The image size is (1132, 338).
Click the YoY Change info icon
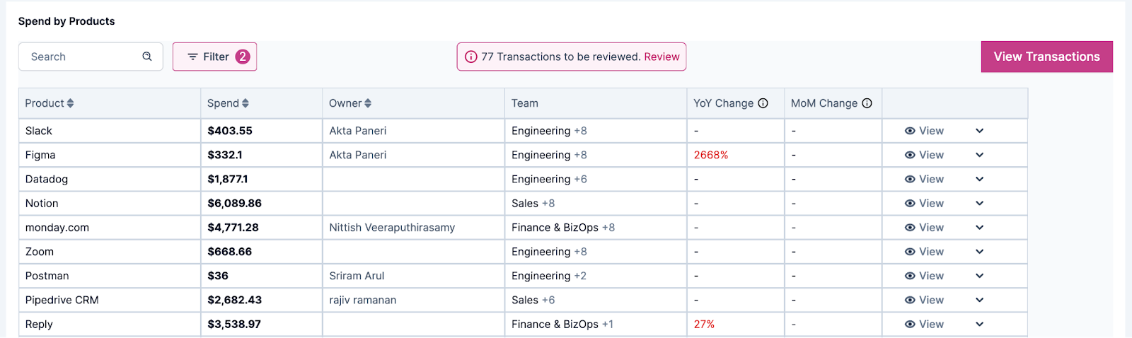pos(763,103)
